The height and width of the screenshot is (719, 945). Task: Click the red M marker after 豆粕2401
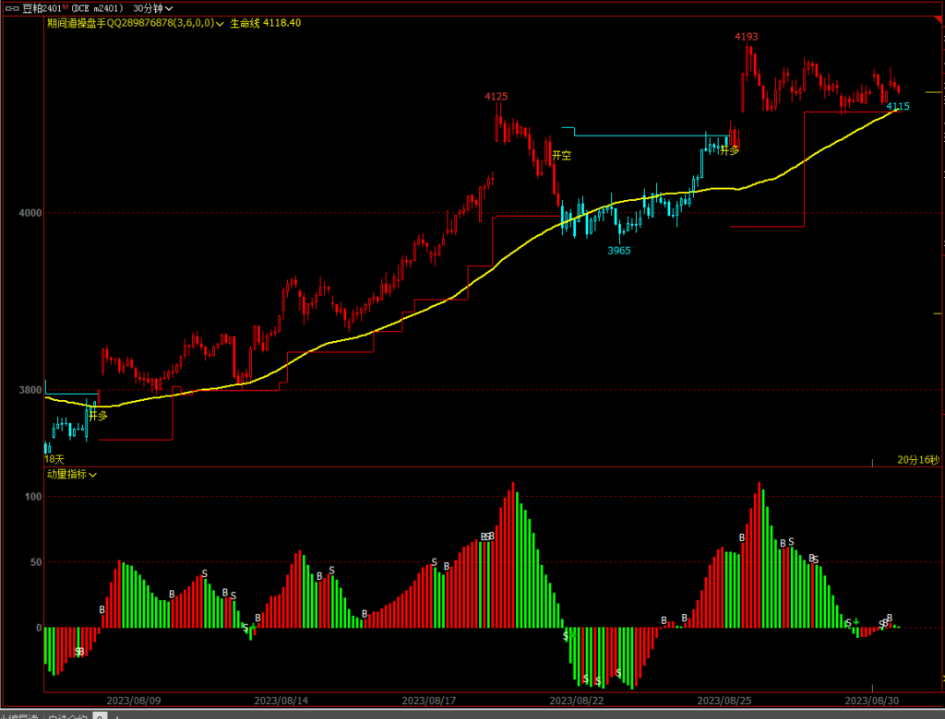[x=66, y=7]
